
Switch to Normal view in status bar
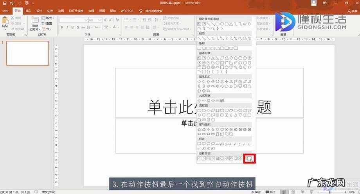pos(284,192)
